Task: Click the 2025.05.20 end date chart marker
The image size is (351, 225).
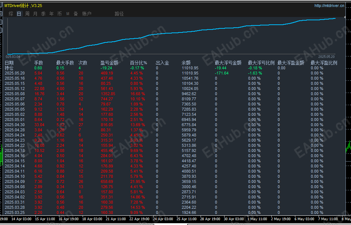Action: click(x=326, y=57)
